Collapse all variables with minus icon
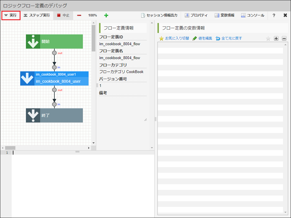This screenshot has width=291, height=218. (x=284, y=38)
